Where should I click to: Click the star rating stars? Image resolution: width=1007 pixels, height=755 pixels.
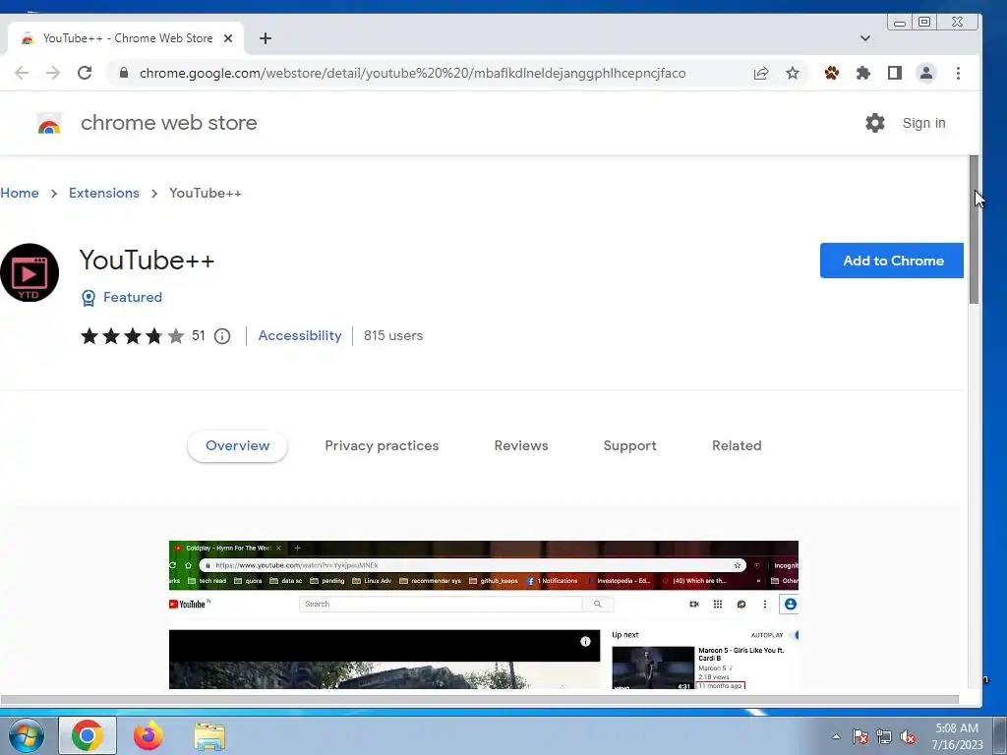133,336
